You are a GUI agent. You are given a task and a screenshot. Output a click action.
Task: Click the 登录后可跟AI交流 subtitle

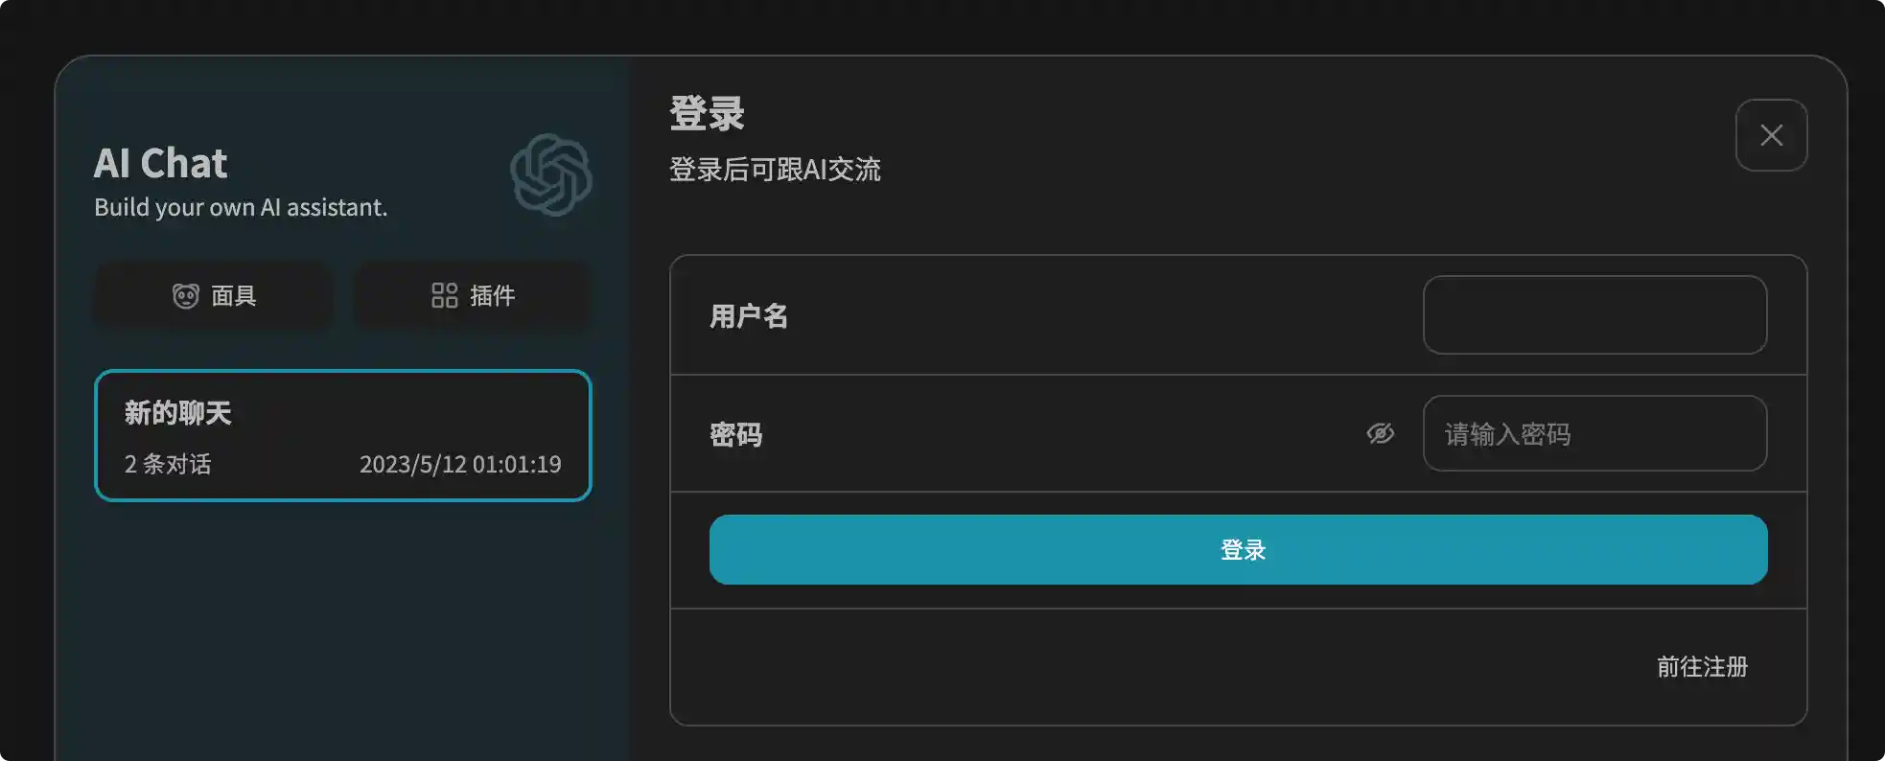pyautogui.click(x=775, y=170)
